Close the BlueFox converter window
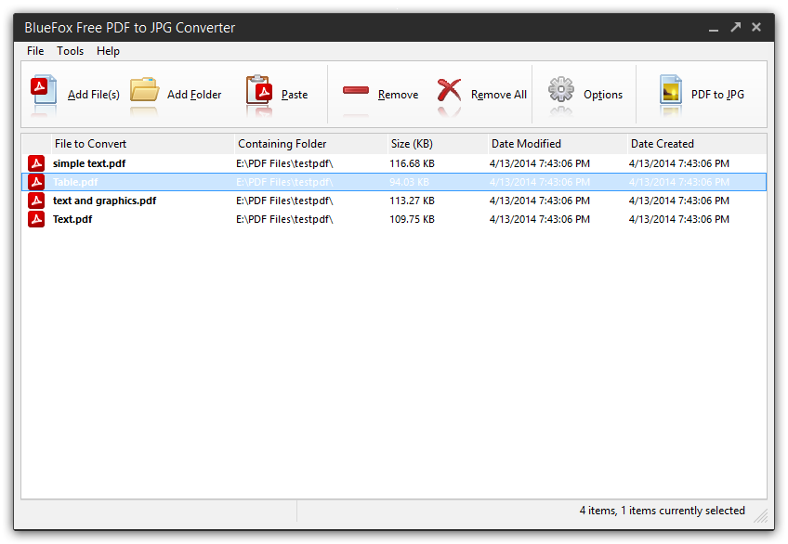This screenshot has height=544, width=788. tap(756, 27)
